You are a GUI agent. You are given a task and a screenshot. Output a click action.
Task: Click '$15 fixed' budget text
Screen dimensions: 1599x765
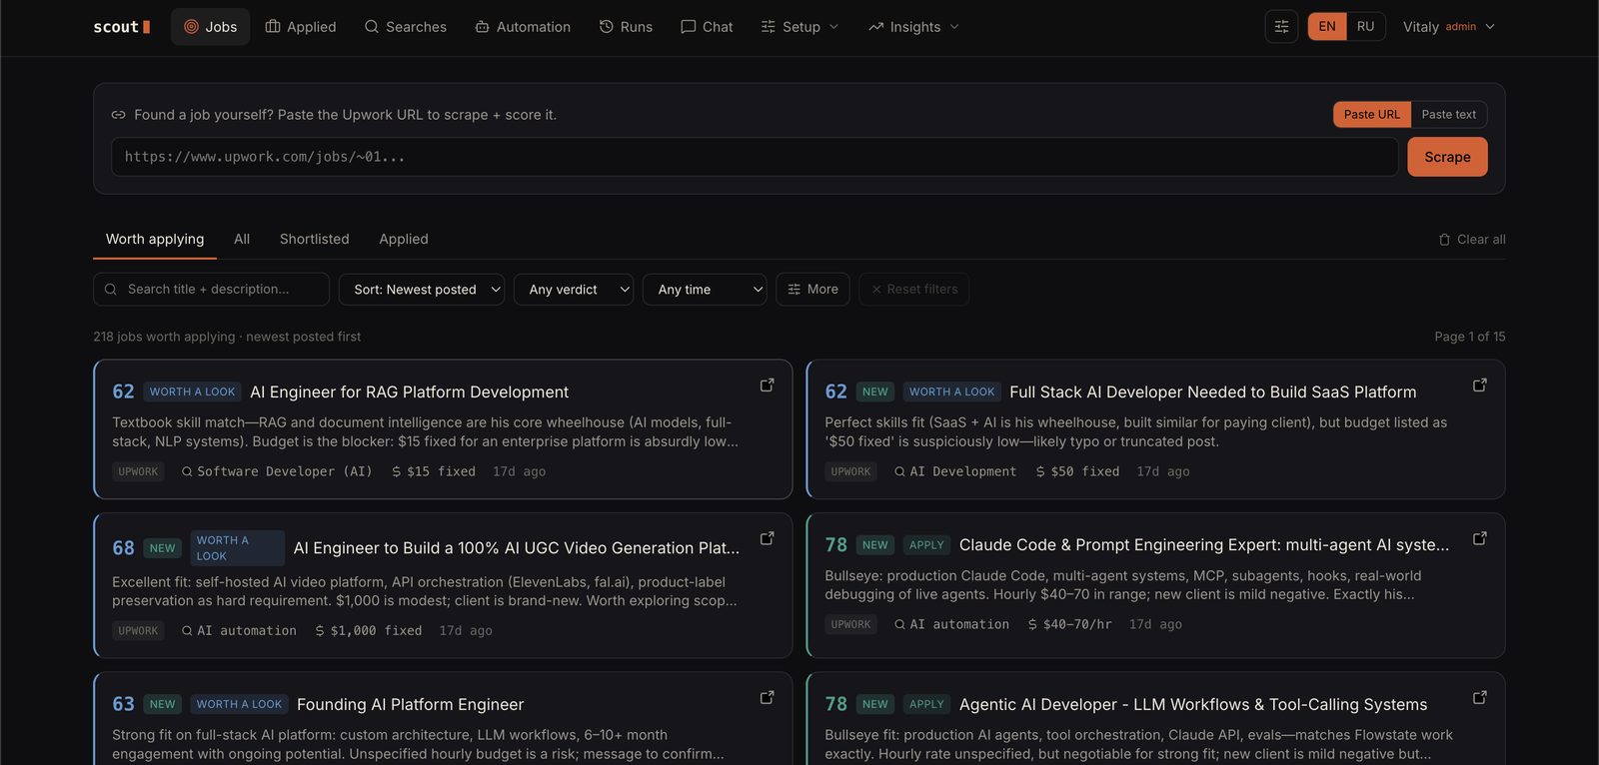434,471
